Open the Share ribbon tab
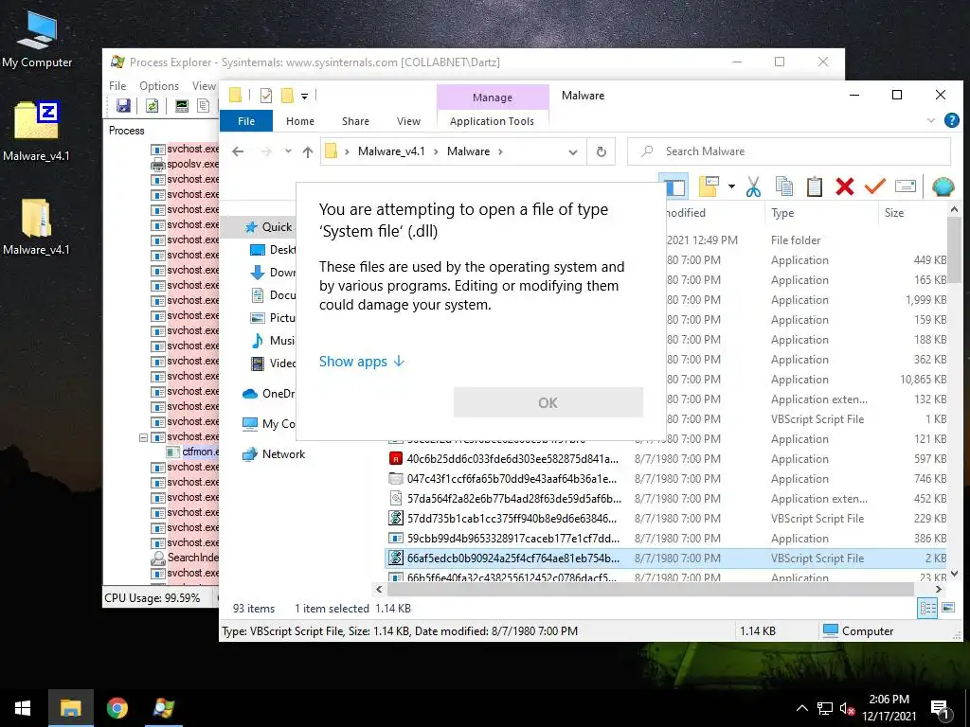Screen dimensions: 970x727 [x=355, y=121]
